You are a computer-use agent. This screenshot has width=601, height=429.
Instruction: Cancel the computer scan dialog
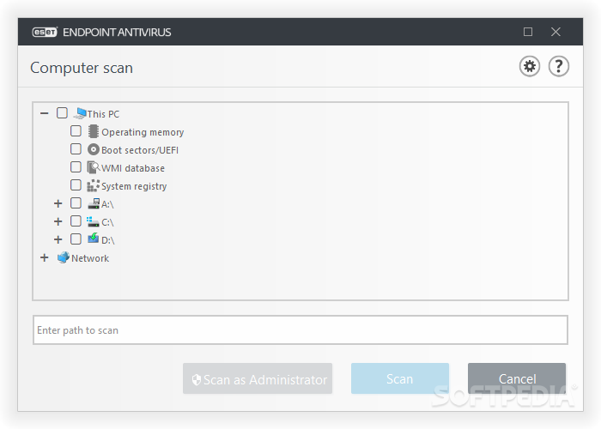tap(517, 378)
